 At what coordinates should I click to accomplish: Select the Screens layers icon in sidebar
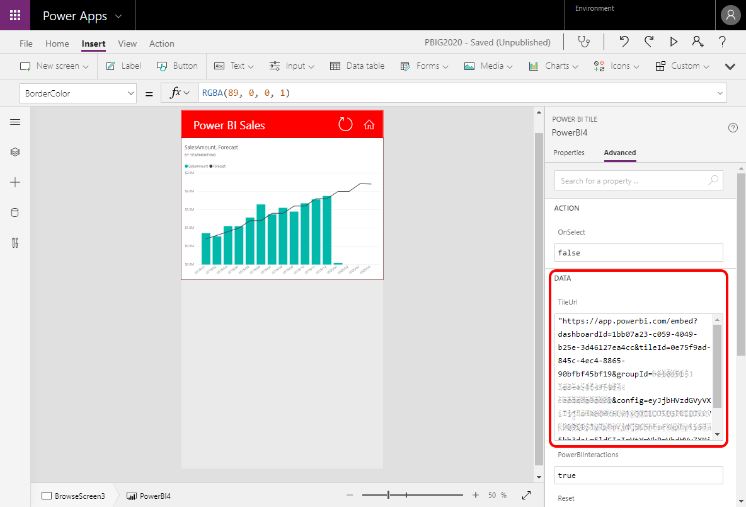point(15,152)
